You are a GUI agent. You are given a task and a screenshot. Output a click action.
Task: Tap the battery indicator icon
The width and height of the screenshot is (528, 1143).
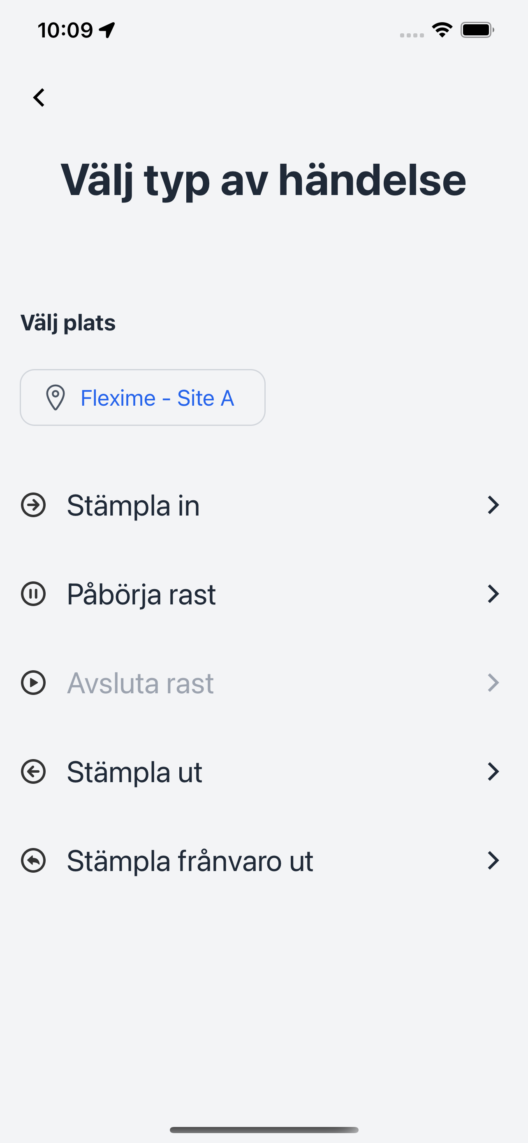tap(477, 30)
